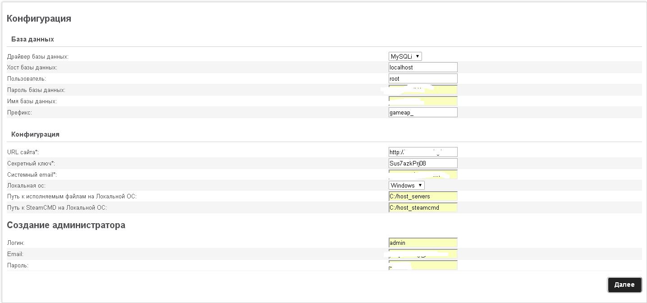Image resolution: width=647 pixels, height=303 pixels.
Task: Click the Секретный ключ* label text
Action: [x=31, y=163]
